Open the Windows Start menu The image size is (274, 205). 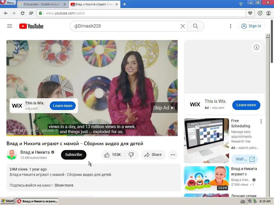[7, 201]
